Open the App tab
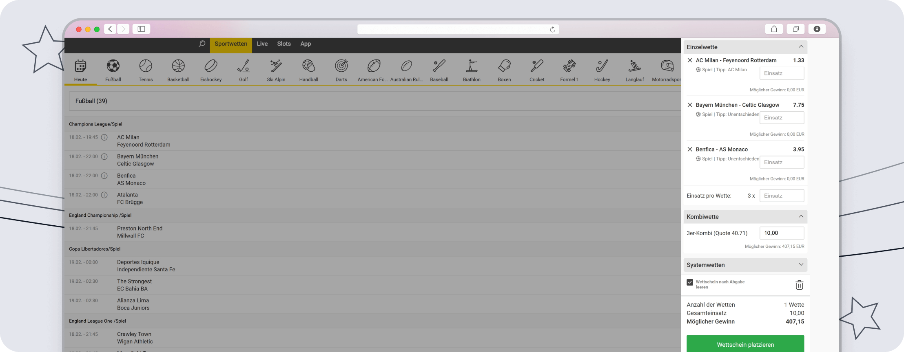Viewport: 904px width, 352px height. [x=306, y=44]
